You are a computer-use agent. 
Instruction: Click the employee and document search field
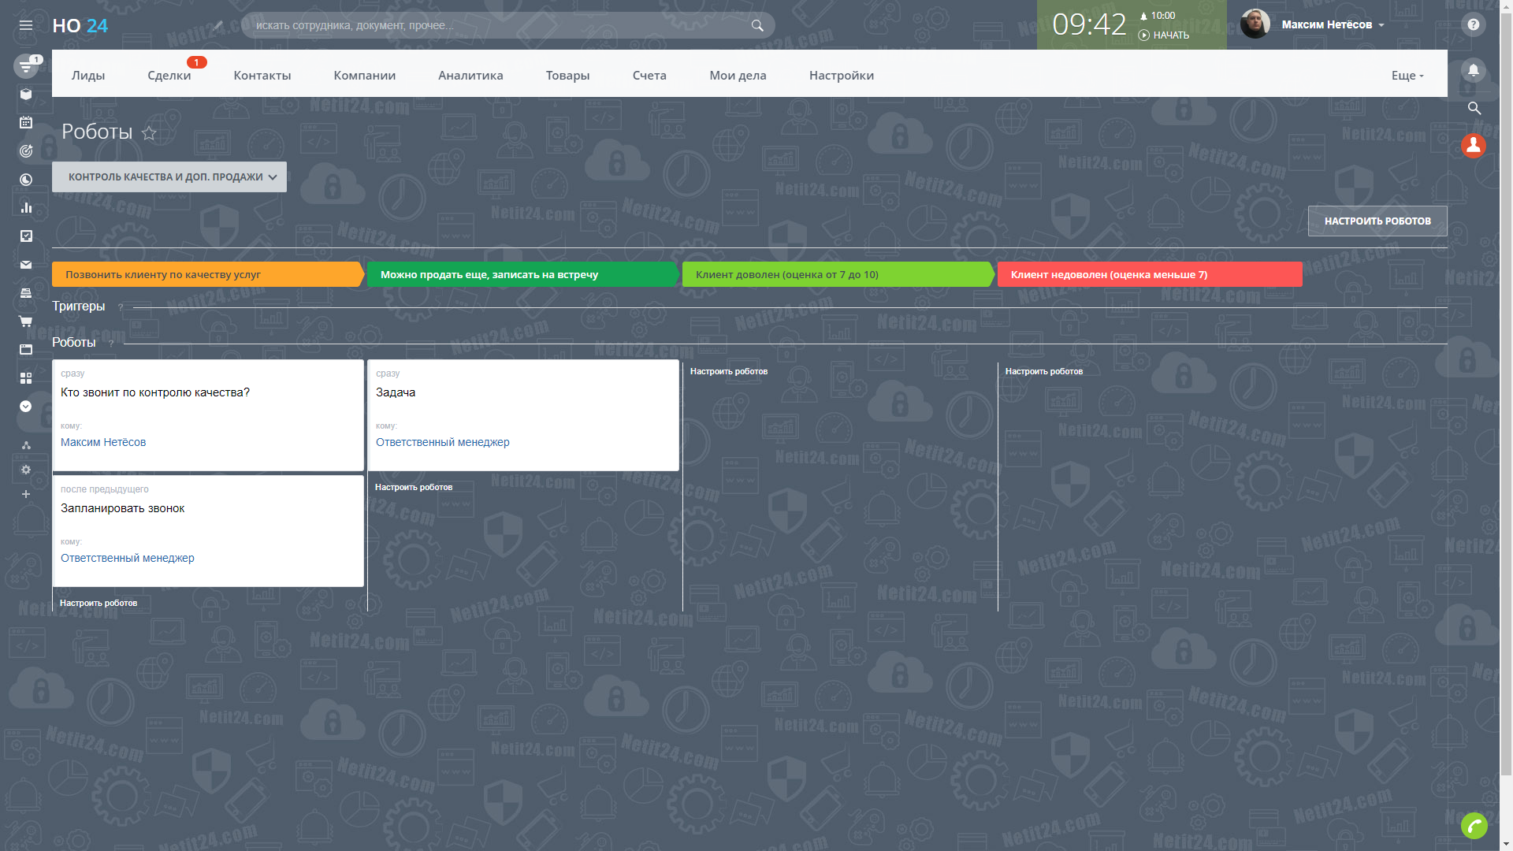[500, 25]
